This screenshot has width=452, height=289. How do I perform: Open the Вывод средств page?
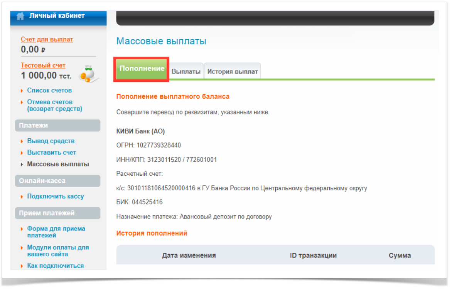point(51,141)
